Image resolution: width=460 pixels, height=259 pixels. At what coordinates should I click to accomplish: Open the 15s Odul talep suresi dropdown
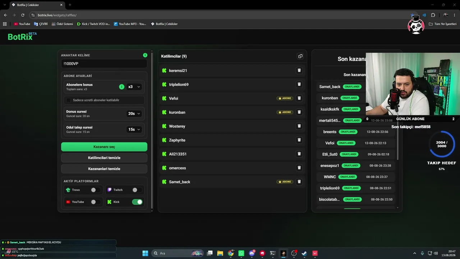[x=134, y=129]
